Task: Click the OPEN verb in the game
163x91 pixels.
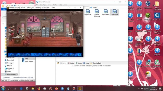Action: point(19,55)
